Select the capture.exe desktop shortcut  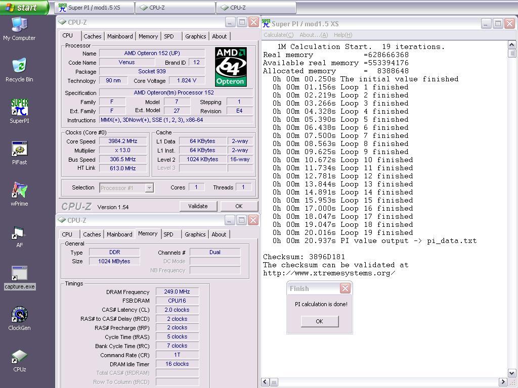pos(20,278)
